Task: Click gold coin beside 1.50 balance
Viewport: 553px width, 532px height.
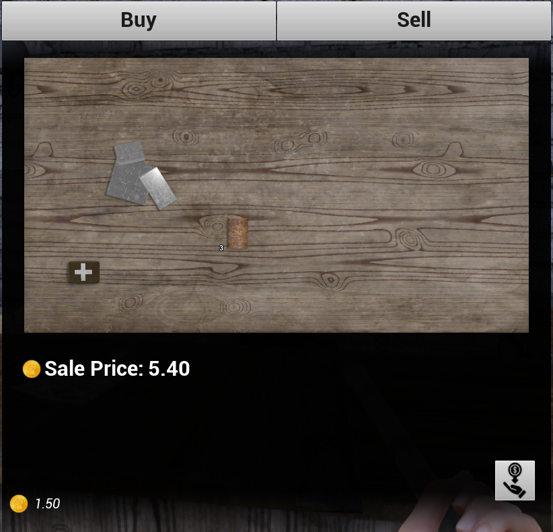Action: point(19,504)
